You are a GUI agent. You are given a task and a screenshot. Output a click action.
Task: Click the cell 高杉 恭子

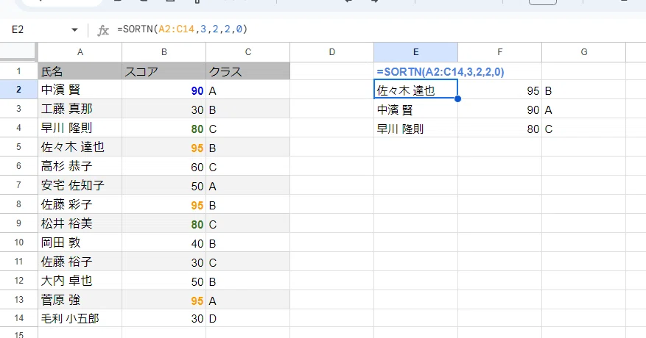[x=80, y=166]
